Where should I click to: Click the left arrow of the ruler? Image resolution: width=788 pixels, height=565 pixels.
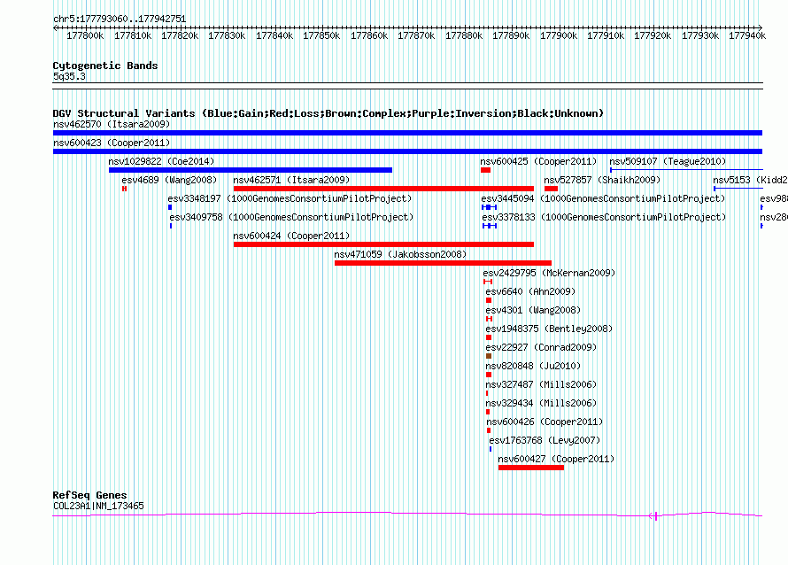point(55,27)
